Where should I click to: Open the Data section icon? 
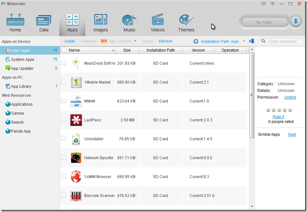point(44,20)
